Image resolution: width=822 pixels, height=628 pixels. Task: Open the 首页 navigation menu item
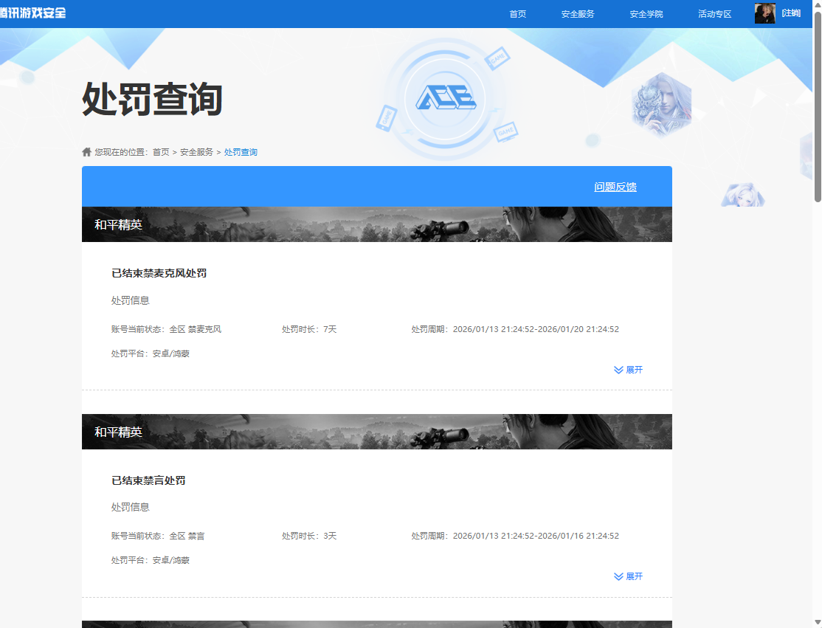click(x=517, y=14)
